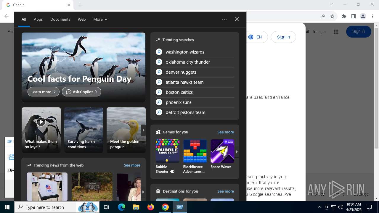Open Images link on Google page
The image size is (379, 213).
[319, 32]
